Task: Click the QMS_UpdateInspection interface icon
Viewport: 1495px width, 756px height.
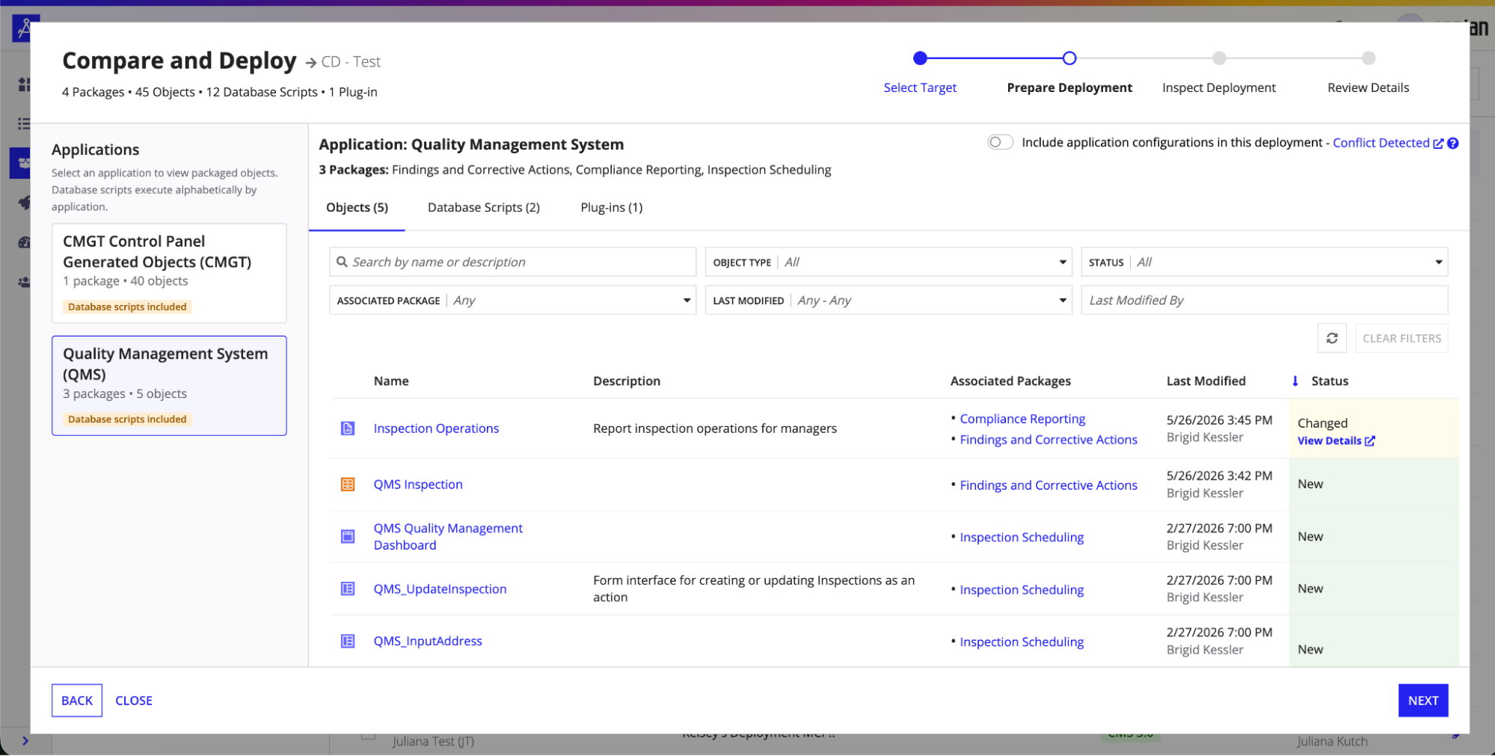Action: (348, 588)
